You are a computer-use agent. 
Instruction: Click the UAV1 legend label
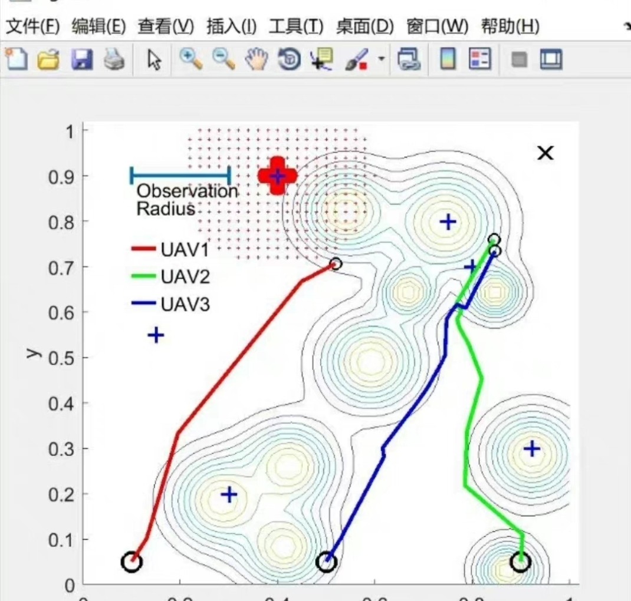185,250
